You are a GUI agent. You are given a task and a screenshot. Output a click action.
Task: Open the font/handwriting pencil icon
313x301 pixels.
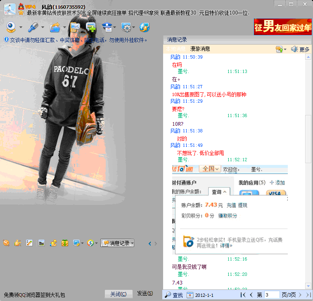[29, 243]
